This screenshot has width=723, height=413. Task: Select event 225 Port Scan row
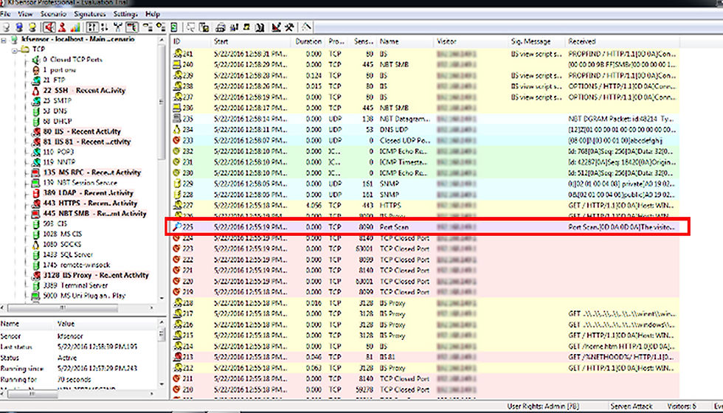click(425, 227)
